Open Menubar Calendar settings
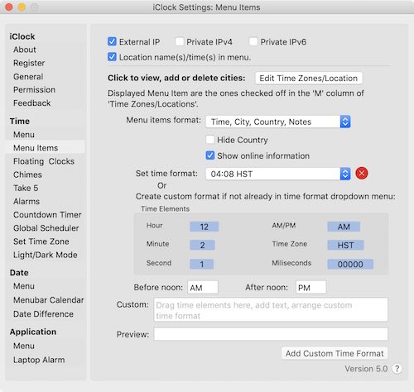The image size is (414, 392). tap(48, 300)
